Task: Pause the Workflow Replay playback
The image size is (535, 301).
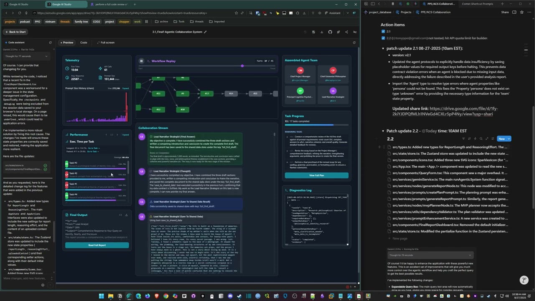Action: click(x=141, y=61)
